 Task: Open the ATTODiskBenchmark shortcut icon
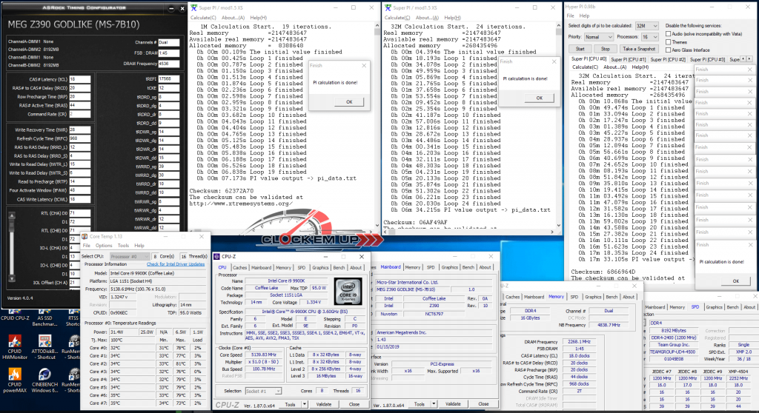pyautogui.click(x=44, y=347)
